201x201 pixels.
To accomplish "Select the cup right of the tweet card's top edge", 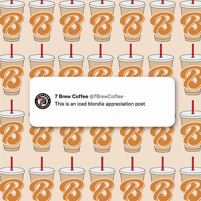I will click(190, 70).
